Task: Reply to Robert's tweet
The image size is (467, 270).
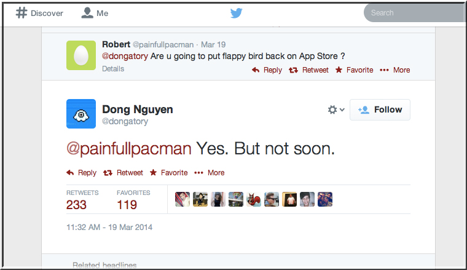Action: (267, 70)
